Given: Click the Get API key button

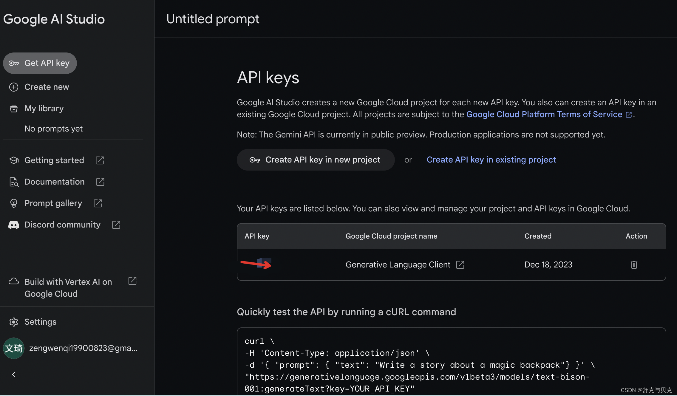Looking at the screenshot, I should pyautogui.click(x=40, y=63).
